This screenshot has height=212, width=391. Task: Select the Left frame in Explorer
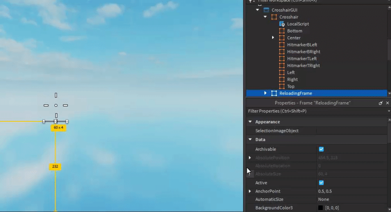[291, 72]
